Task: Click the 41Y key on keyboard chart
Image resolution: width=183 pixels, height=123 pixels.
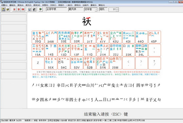Action: tap(103, 37)
